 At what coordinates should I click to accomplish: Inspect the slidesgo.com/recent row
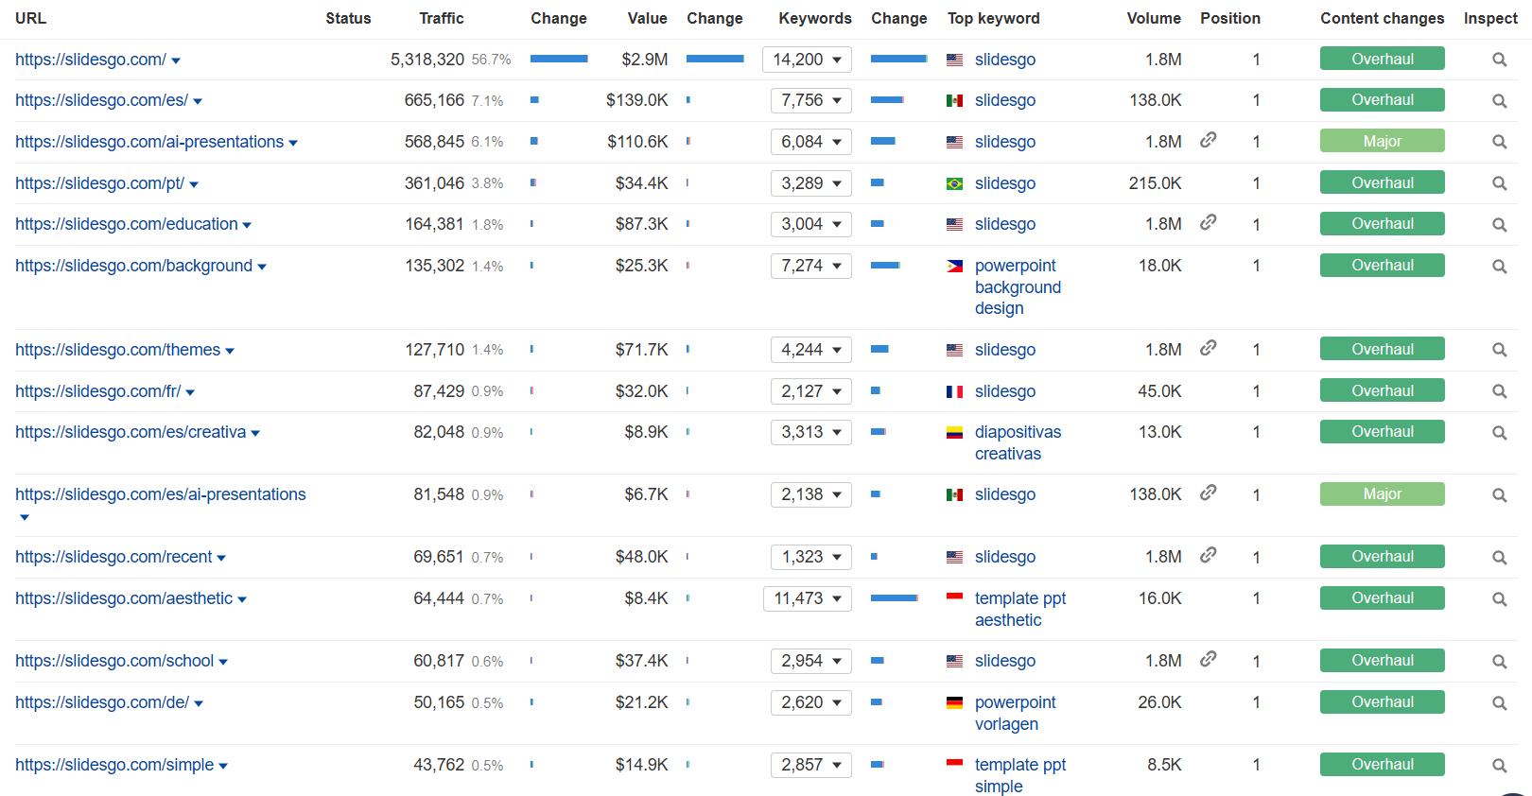point(1499,558)
